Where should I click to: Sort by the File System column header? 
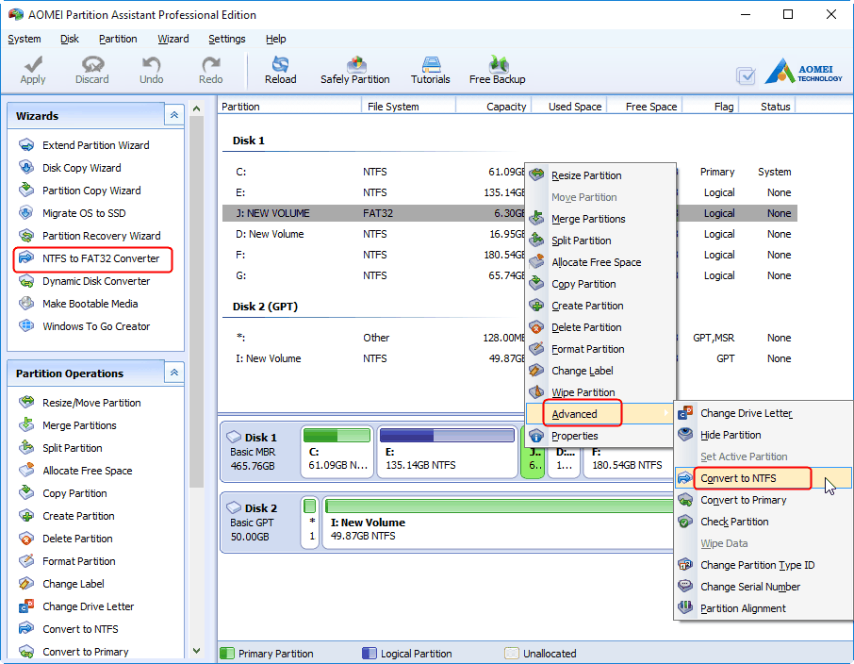pyautogui.click(x=408, y=107)
